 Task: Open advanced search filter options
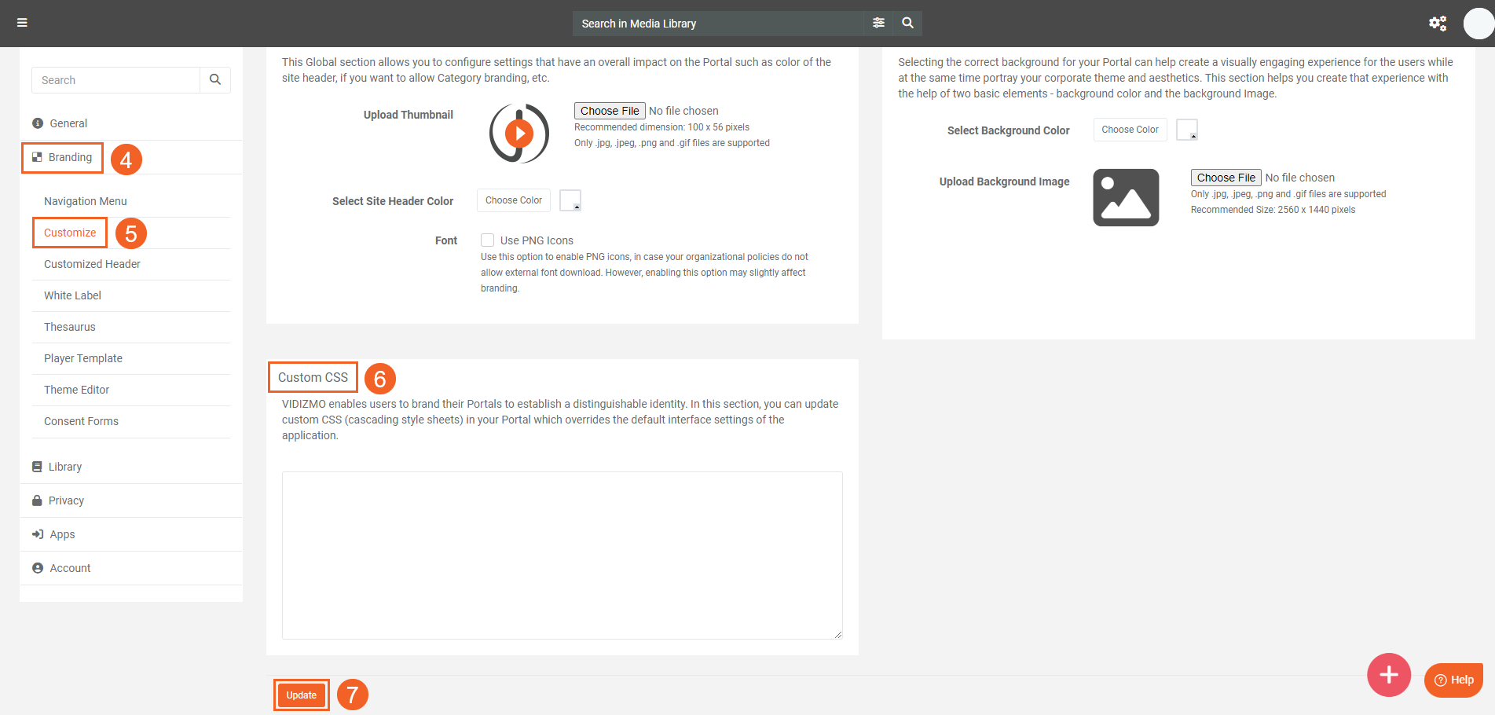pos(878,23)
